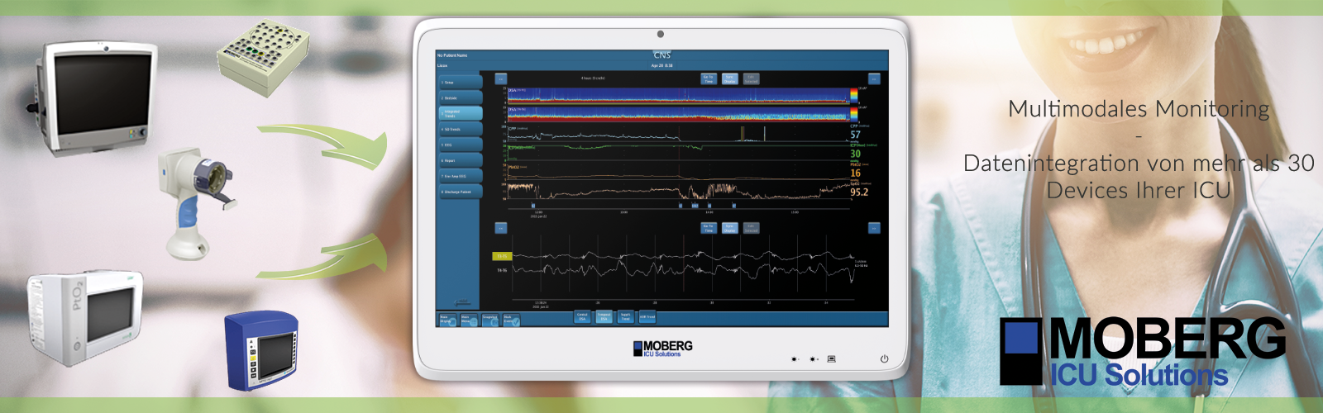
Task: Select 7 Env Amp EEG item
Action: click(x=460, y=176)
